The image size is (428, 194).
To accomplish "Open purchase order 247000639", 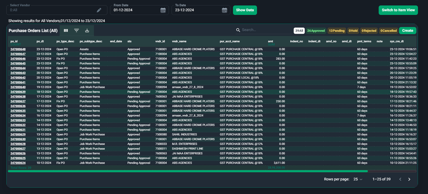I will 18,92.
